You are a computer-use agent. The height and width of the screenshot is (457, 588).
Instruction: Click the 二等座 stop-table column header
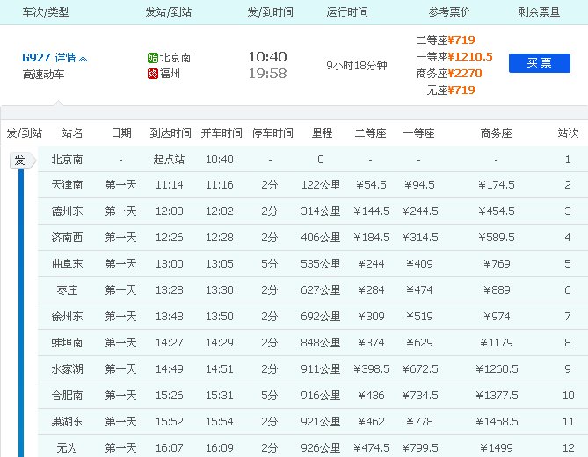point(371,132)
